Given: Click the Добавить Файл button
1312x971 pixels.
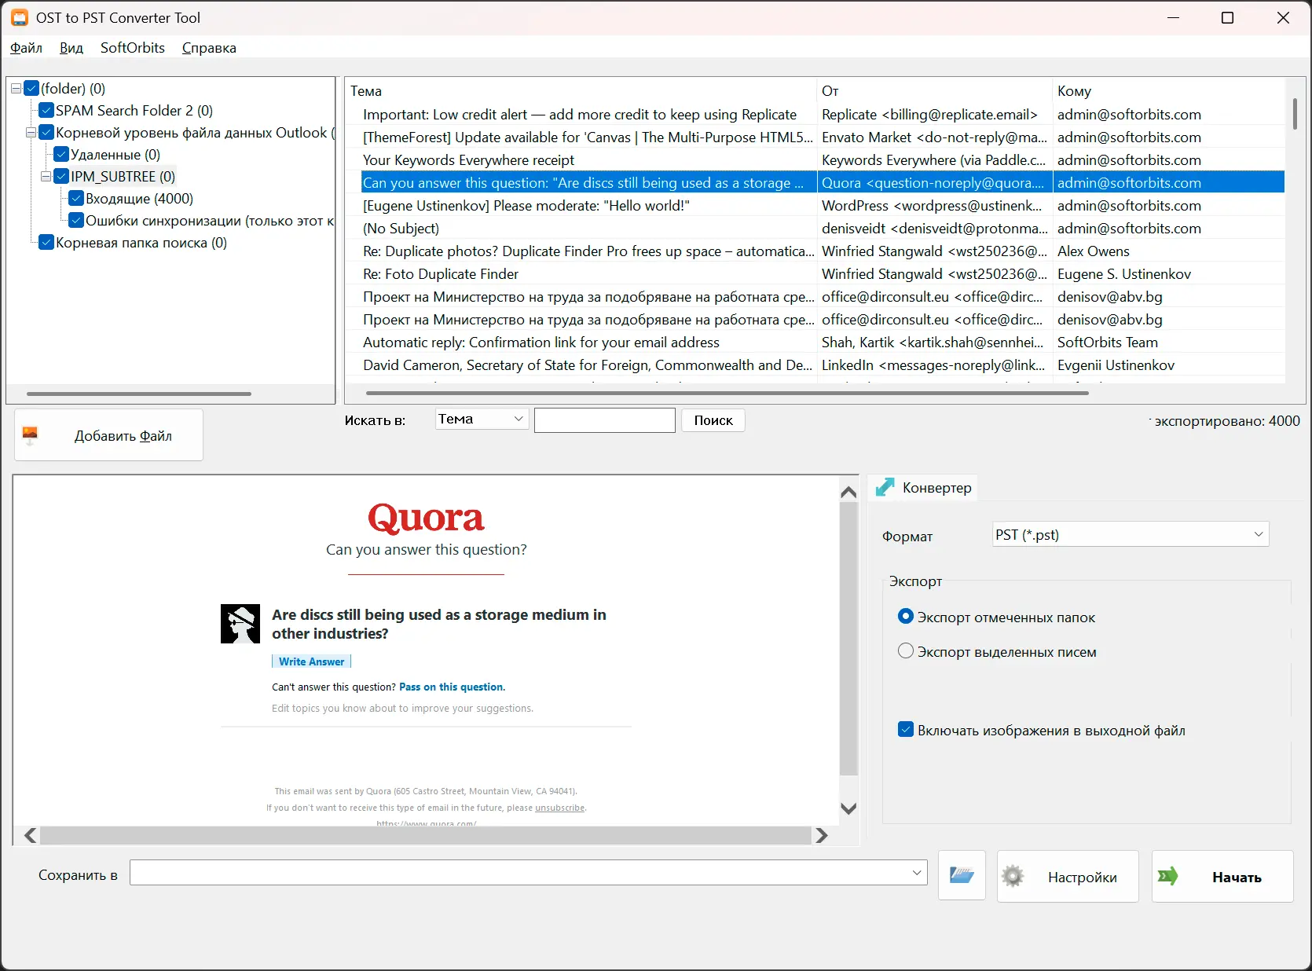Looking at the screenshot, I should (x=108, y=435).
